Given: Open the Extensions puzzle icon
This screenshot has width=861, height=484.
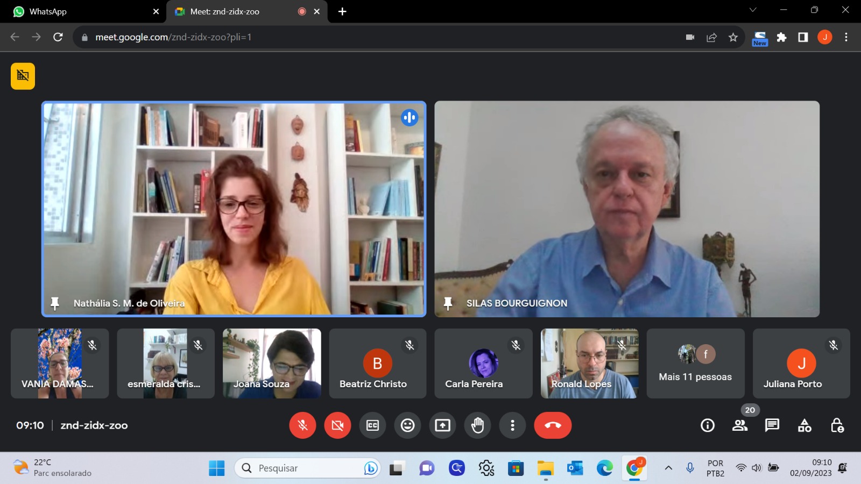Looking at the screenshot, I should [x=781, y=37].
